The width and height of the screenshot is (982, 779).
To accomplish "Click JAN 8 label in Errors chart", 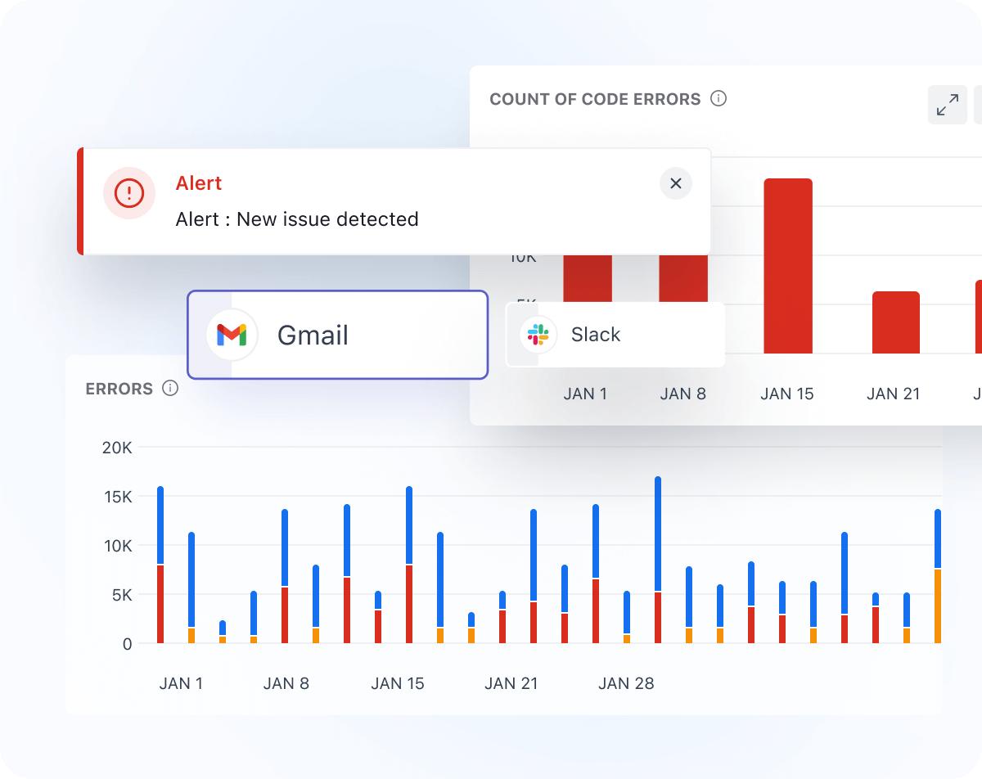I will pos(286,683).
